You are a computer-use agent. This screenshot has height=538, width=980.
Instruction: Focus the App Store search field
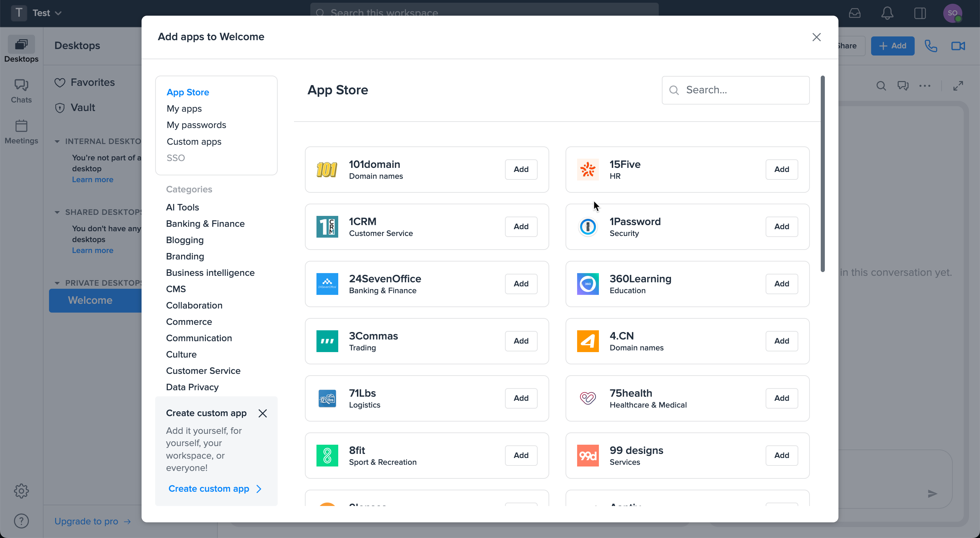point(735,90)
